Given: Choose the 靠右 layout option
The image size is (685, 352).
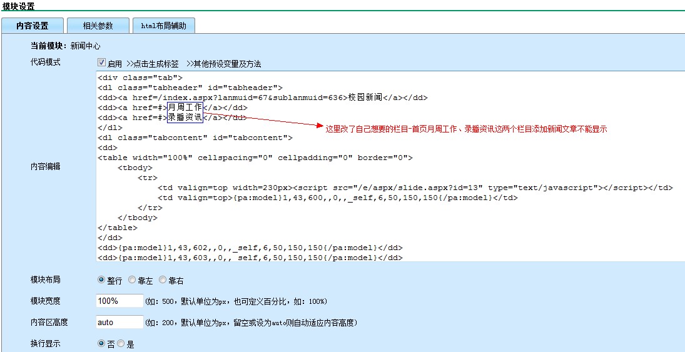Looking at the screenshot, I should [163, 280].
